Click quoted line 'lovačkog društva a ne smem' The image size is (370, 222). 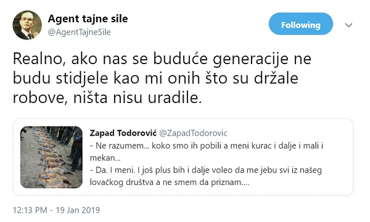coord(170,183)
